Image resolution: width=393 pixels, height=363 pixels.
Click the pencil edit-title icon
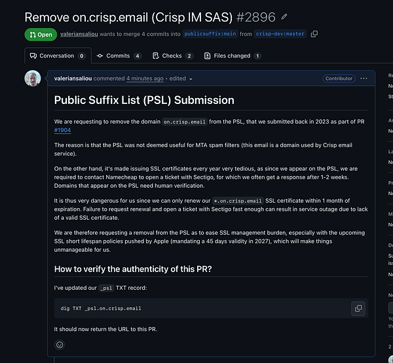(x=284, y=17)
